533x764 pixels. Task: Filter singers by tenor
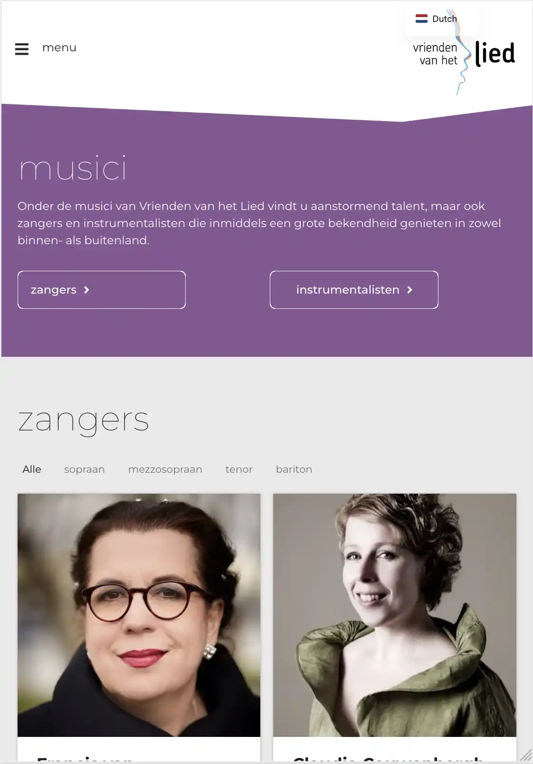coord(239,469)
